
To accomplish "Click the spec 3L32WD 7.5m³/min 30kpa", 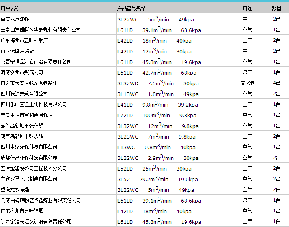I will coord(158,83).
